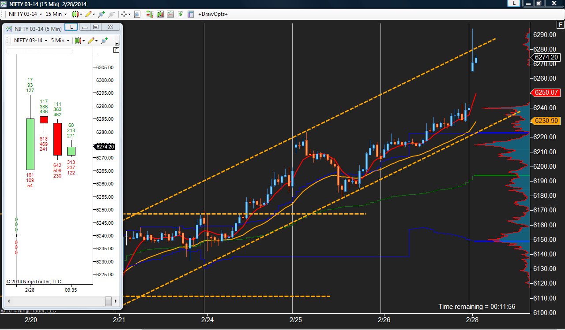Open the chart Properties icon
565x330 pixels.
pyautogui.click(x=191, y=14)
